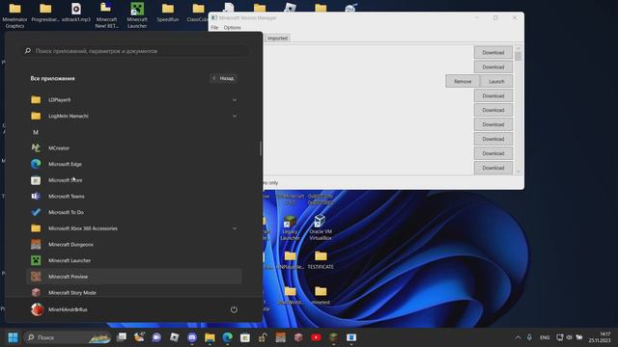Viewport: 618px width, 347px height.
Task: Open Microsoft Store entry in Start menu list
Action: [x=134, y=180]
